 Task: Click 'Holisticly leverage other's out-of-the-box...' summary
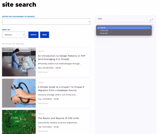point(57,95)
